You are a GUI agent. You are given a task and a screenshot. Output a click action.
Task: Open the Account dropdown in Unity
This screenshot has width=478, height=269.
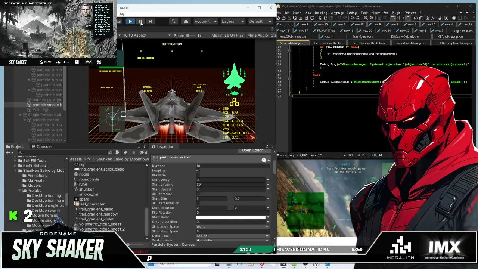pos(206,22)
